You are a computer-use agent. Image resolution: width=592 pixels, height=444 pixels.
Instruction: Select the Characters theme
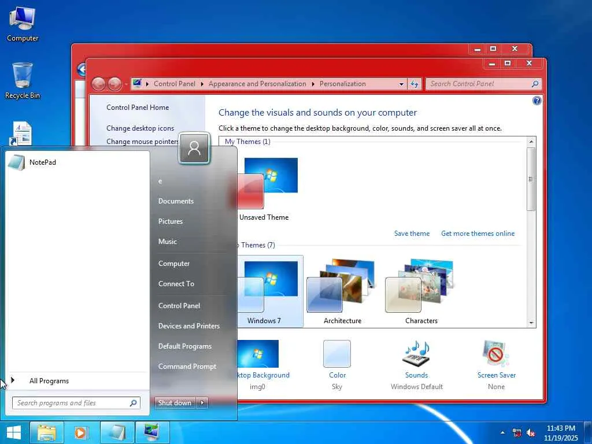click(421, 291)
